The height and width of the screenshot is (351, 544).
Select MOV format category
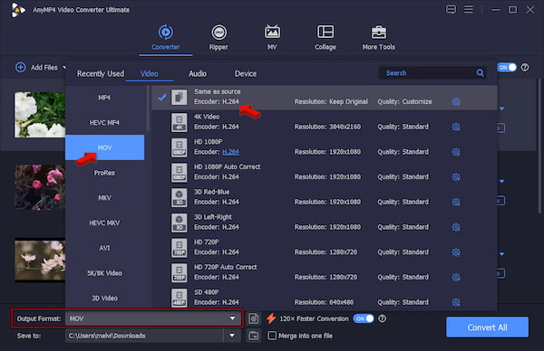pyautogui.click(x=104, y=147)
